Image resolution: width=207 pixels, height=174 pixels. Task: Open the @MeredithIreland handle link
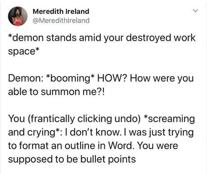pyautogui.click(x=61, y=21)
